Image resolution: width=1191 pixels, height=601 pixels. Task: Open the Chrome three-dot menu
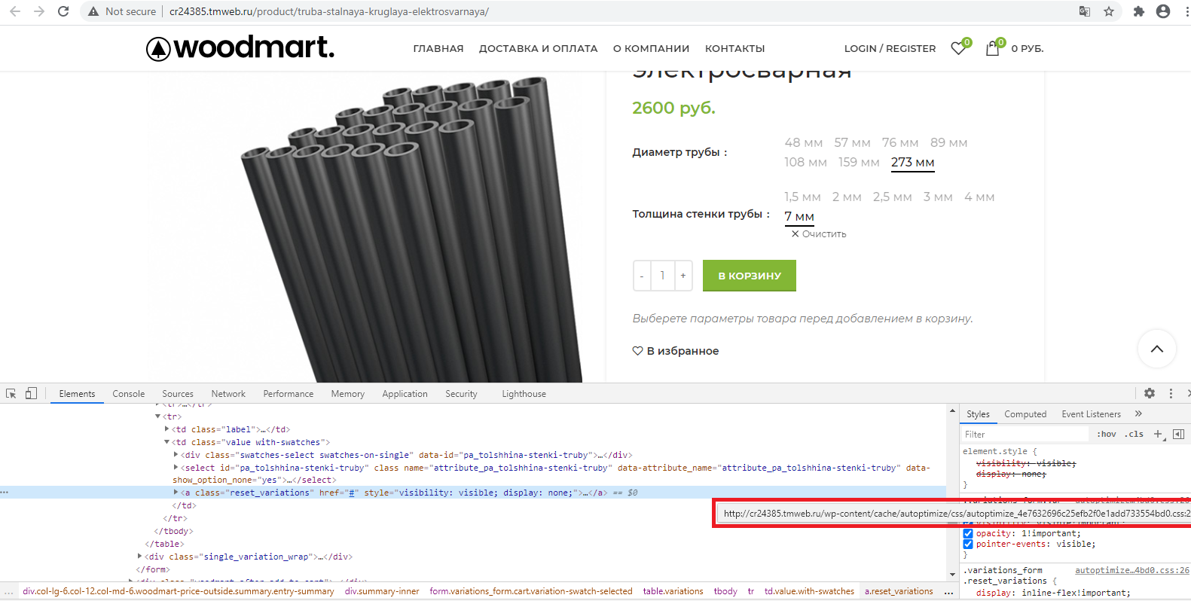click(1186, 11)
